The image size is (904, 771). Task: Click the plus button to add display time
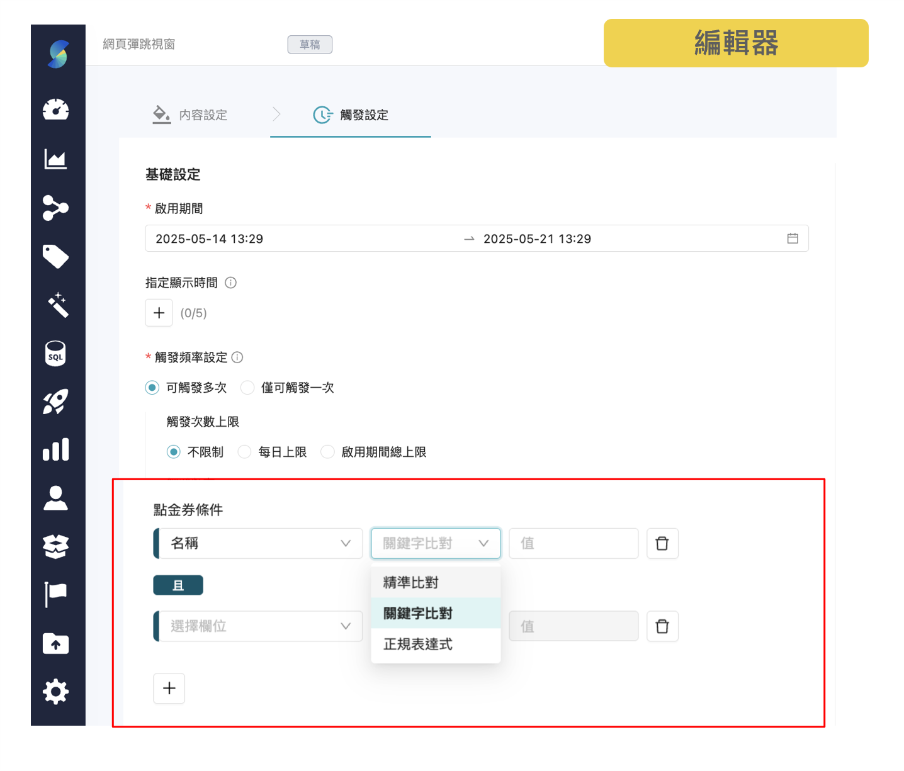click(159, 312)
